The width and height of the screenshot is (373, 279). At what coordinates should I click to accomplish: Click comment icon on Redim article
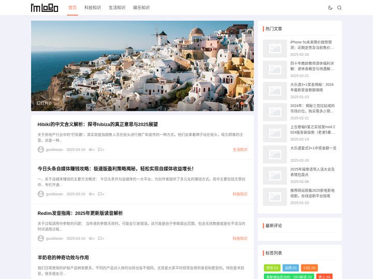tap(99, 238)
